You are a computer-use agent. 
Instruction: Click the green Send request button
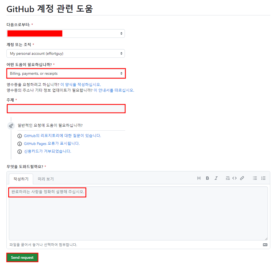point(22,257)
